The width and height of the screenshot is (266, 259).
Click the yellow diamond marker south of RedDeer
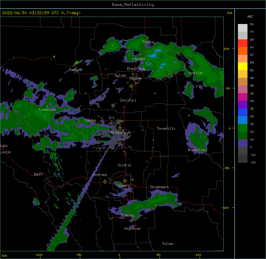(x=131, y=86)
